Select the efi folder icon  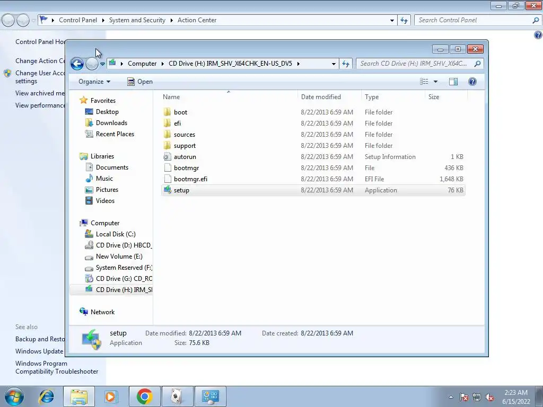point(167,123)
